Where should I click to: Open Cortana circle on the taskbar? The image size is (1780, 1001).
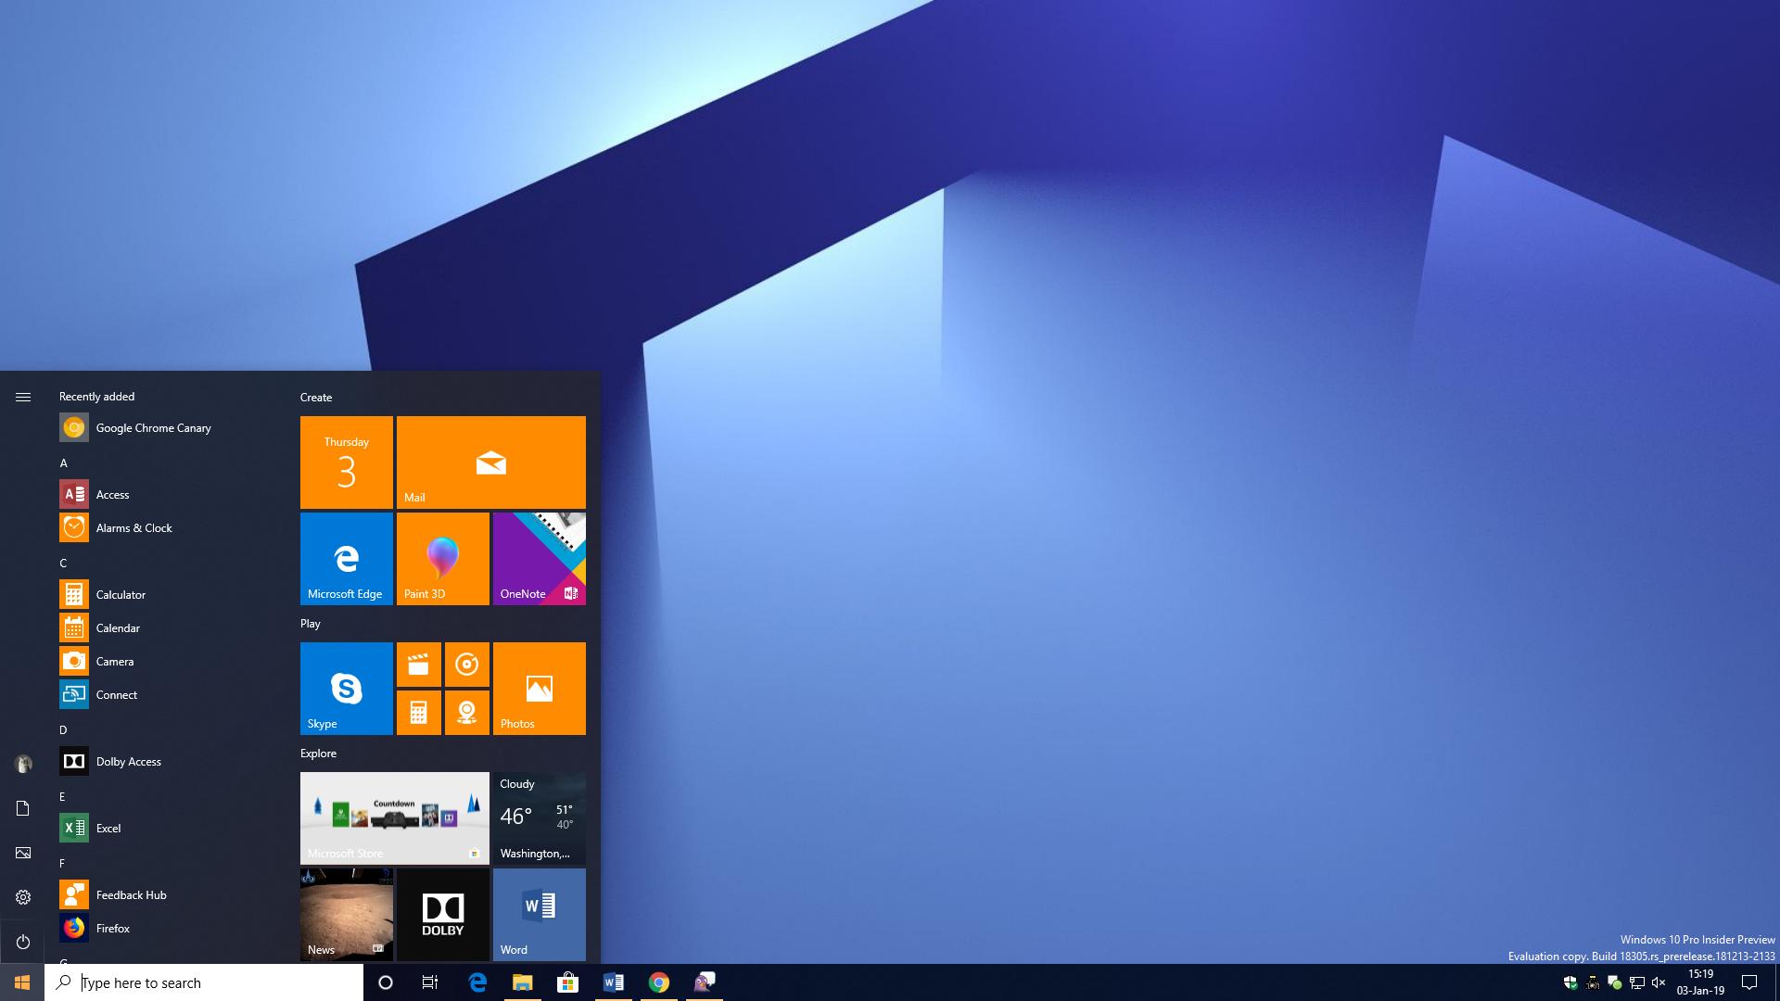tap(386, 982)
